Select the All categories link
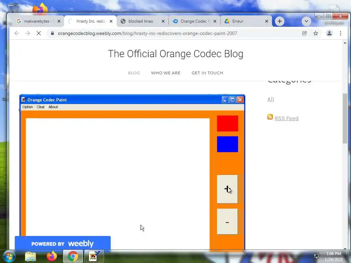Screen dimensions: 351x263 271,99
